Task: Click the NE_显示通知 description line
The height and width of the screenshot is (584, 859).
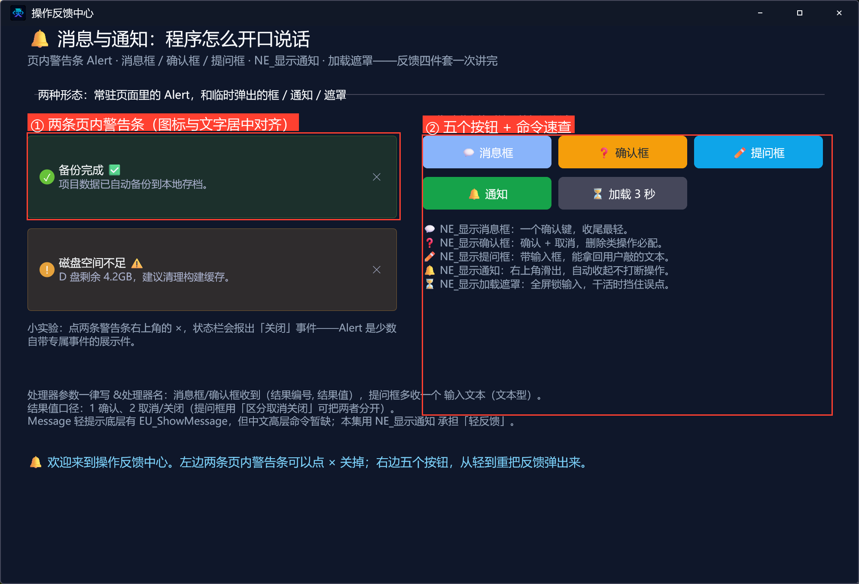Action: (547, 271)
